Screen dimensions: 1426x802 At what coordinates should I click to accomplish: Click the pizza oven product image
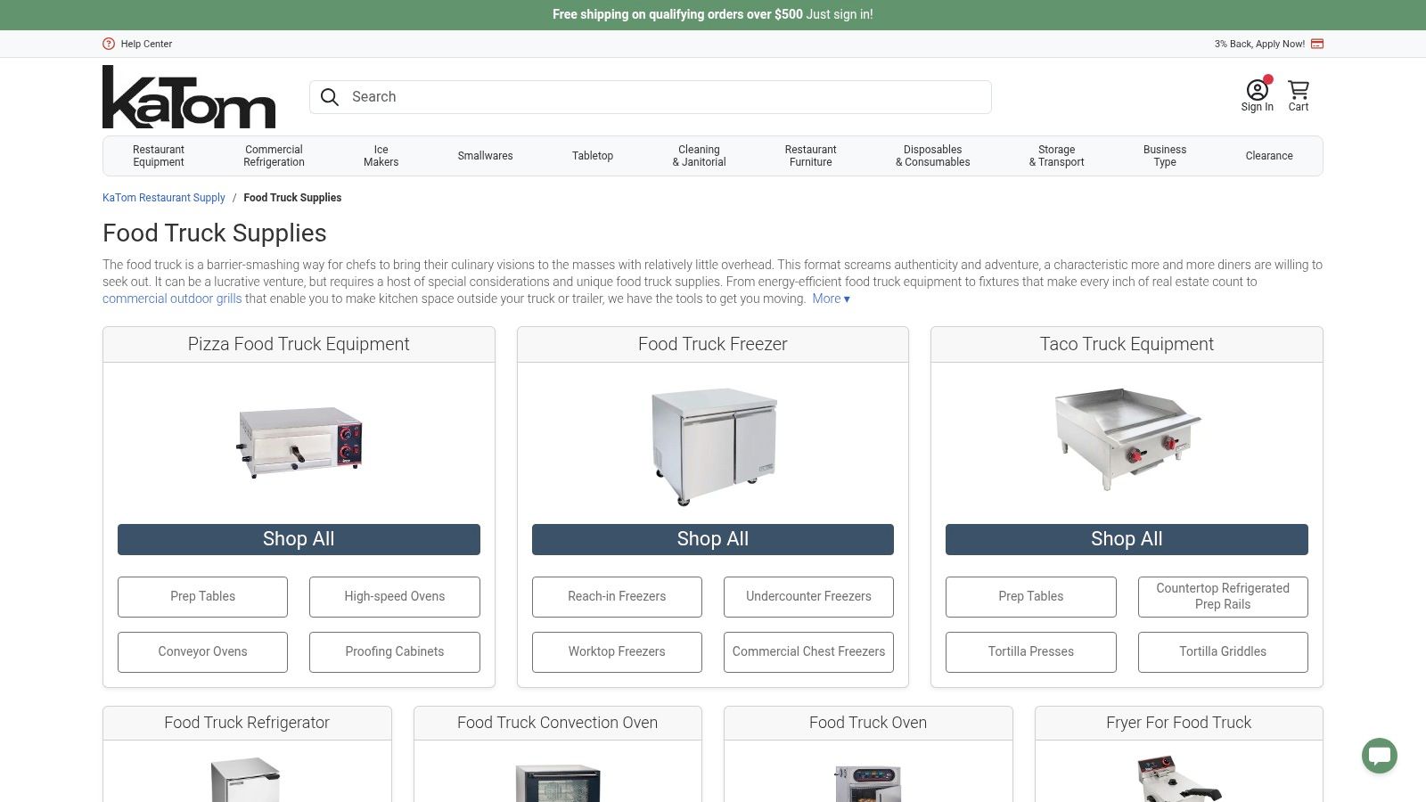(299, 442)
